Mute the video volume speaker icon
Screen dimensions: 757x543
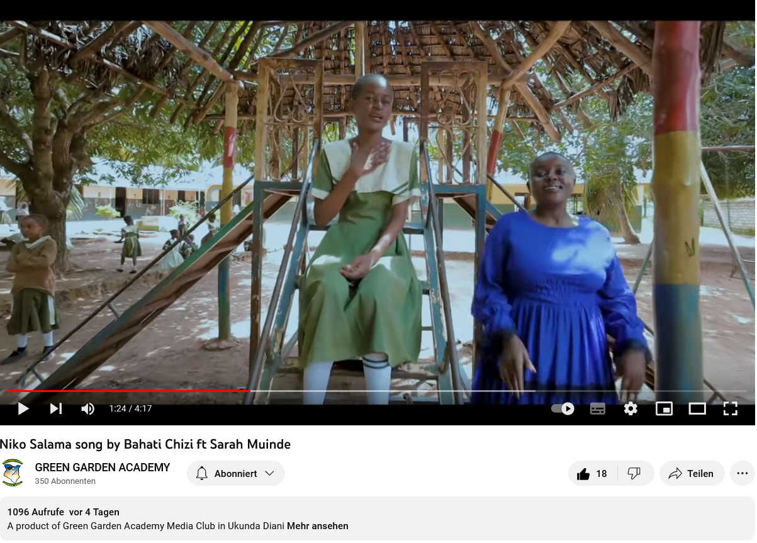[87, 408]
